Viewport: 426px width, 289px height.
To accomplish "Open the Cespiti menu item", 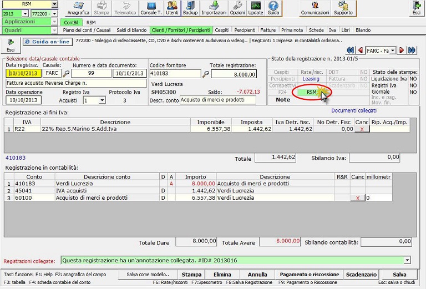I will (222, 30).
